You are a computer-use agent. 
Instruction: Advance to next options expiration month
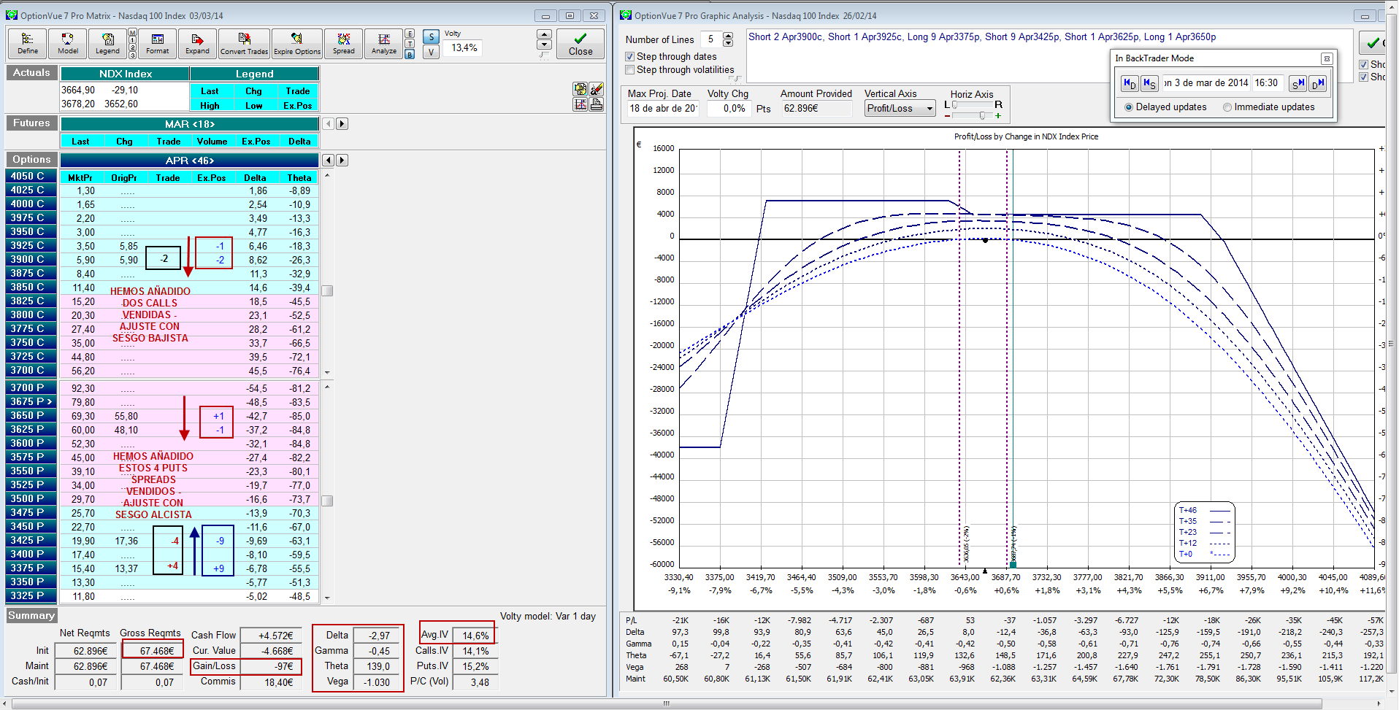pos(342,161)
